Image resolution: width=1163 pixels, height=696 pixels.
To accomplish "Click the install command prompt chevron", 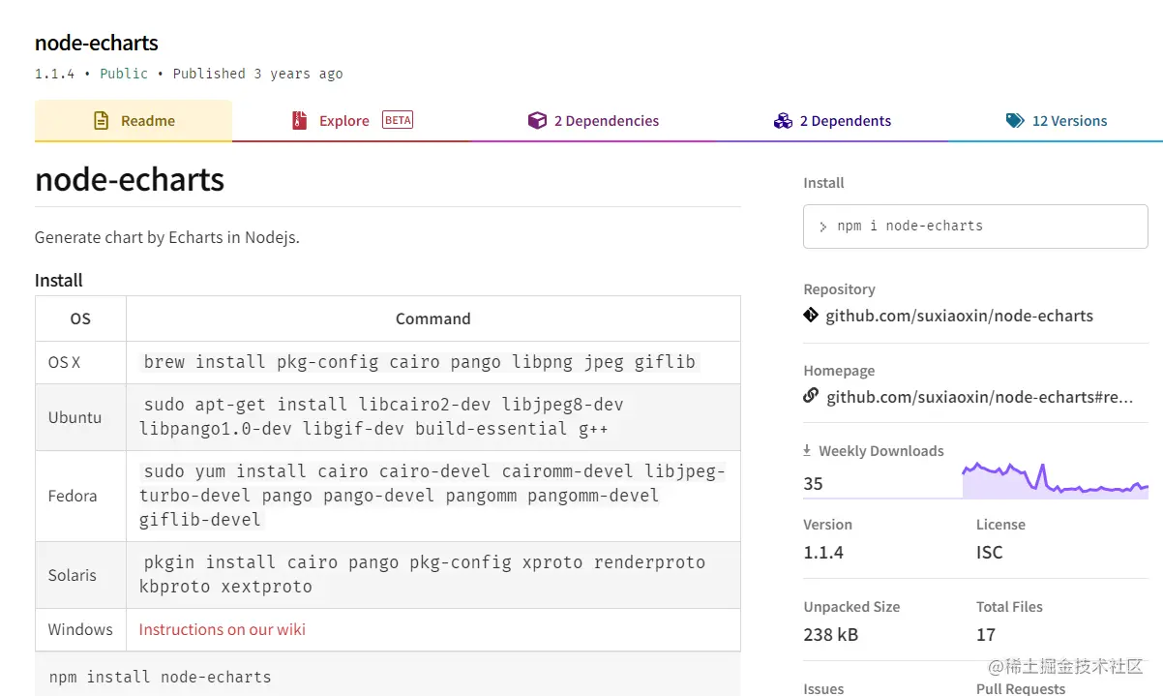I will pyautogui.click(x=823, y=227).
